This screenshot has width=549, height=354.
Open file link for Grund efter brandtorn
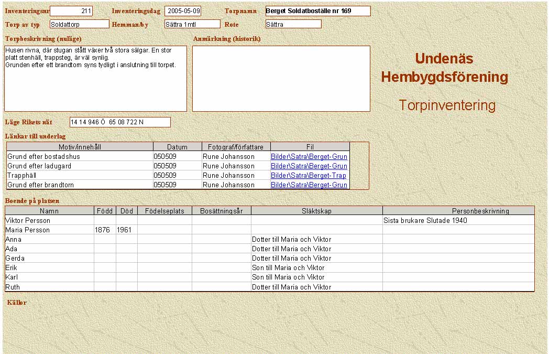tap(309, 185)
